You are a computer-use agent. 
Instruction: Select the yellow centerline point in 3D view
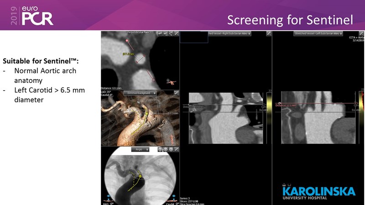146,113
